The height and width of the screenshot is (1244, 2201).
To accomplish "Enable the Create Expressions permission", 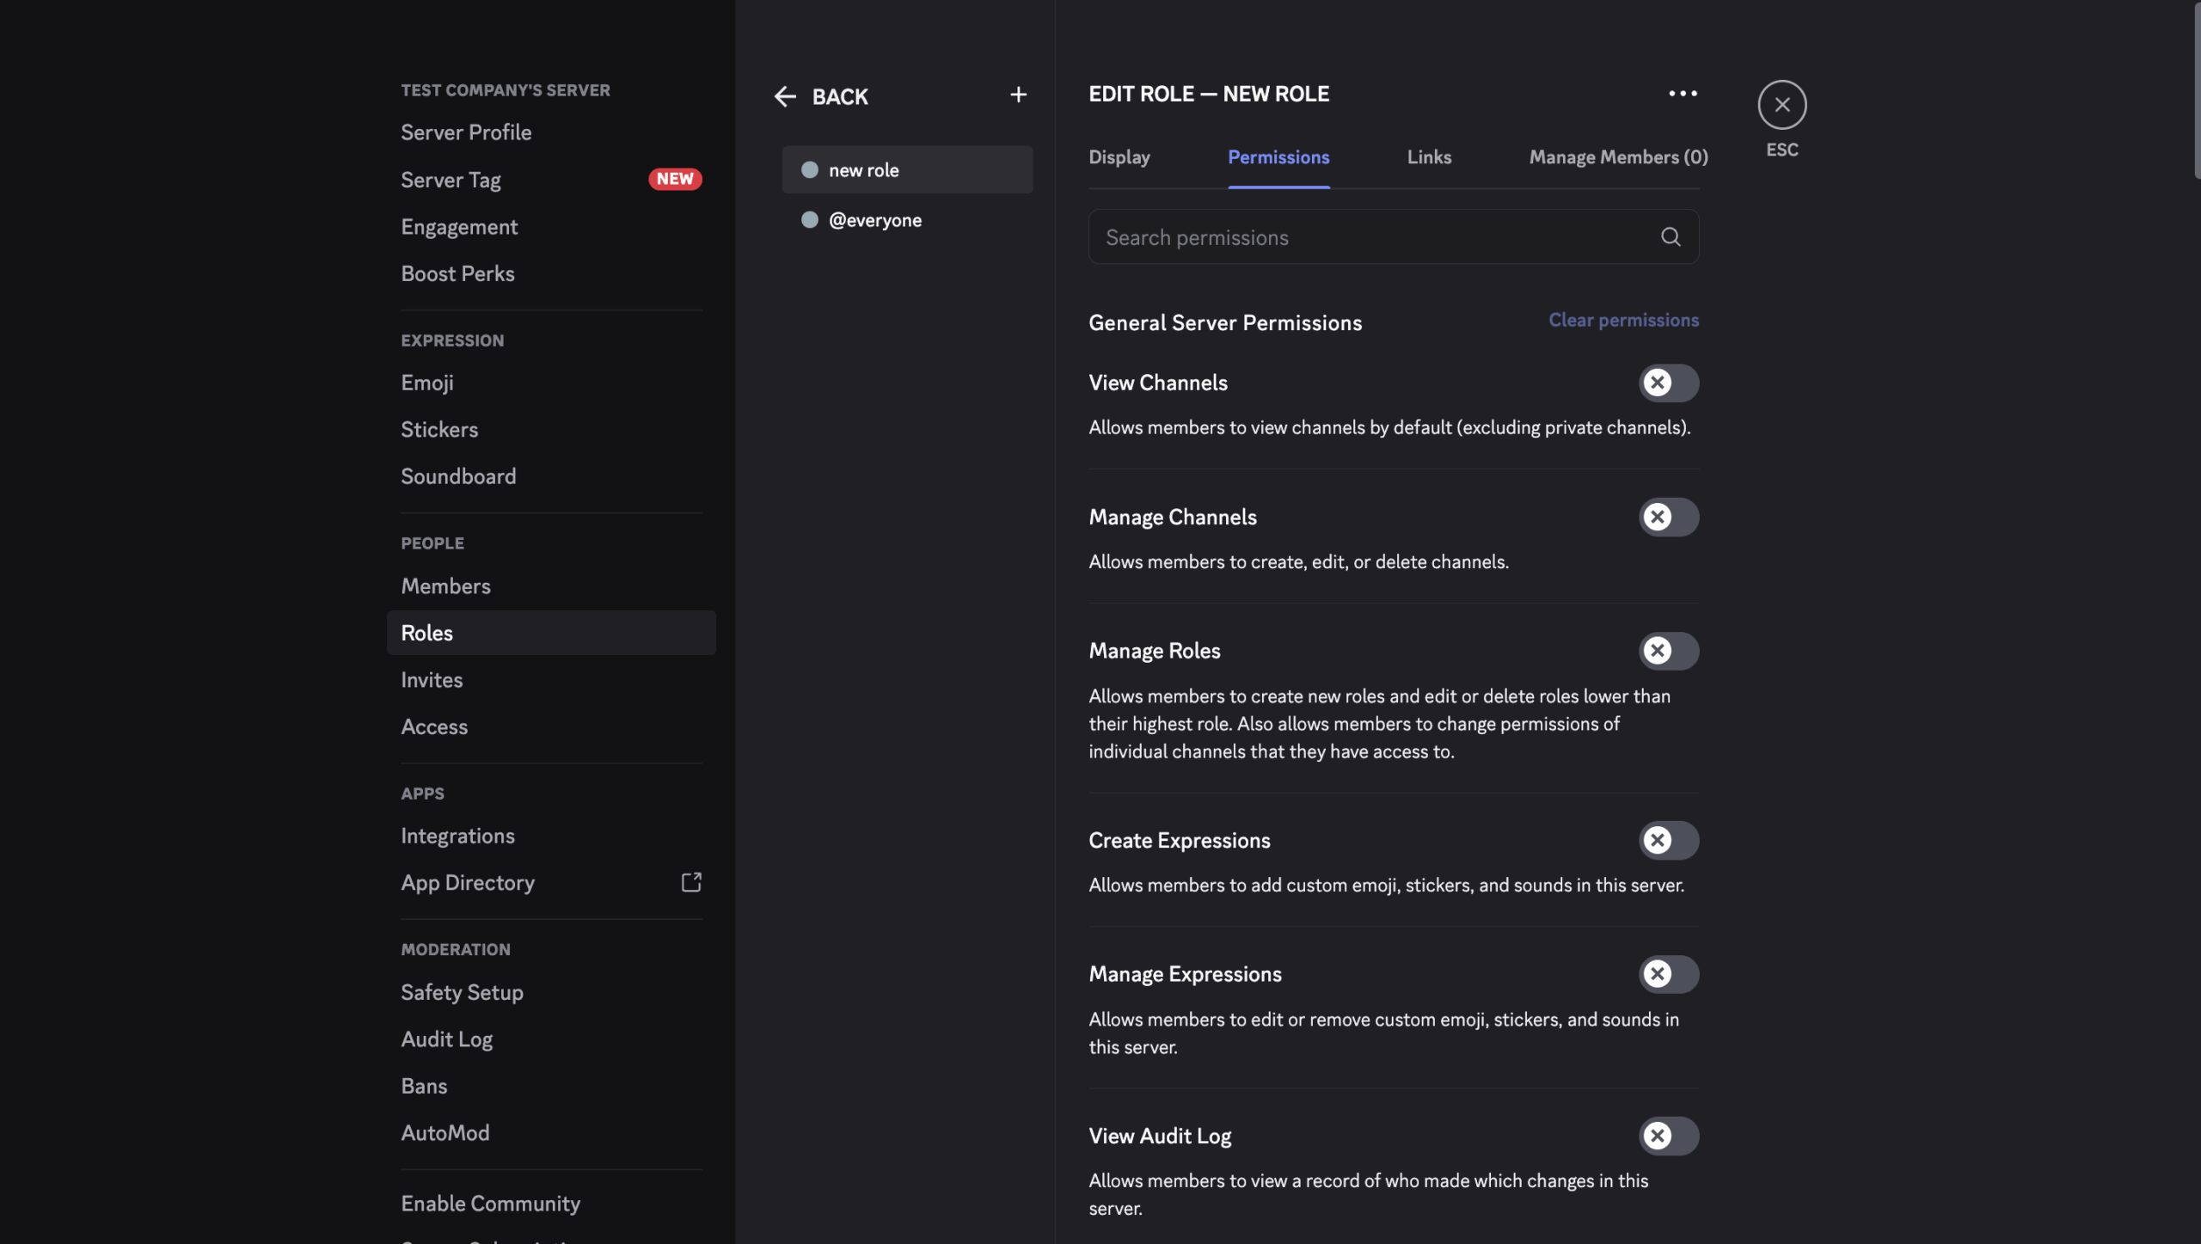I will 1668,840.
